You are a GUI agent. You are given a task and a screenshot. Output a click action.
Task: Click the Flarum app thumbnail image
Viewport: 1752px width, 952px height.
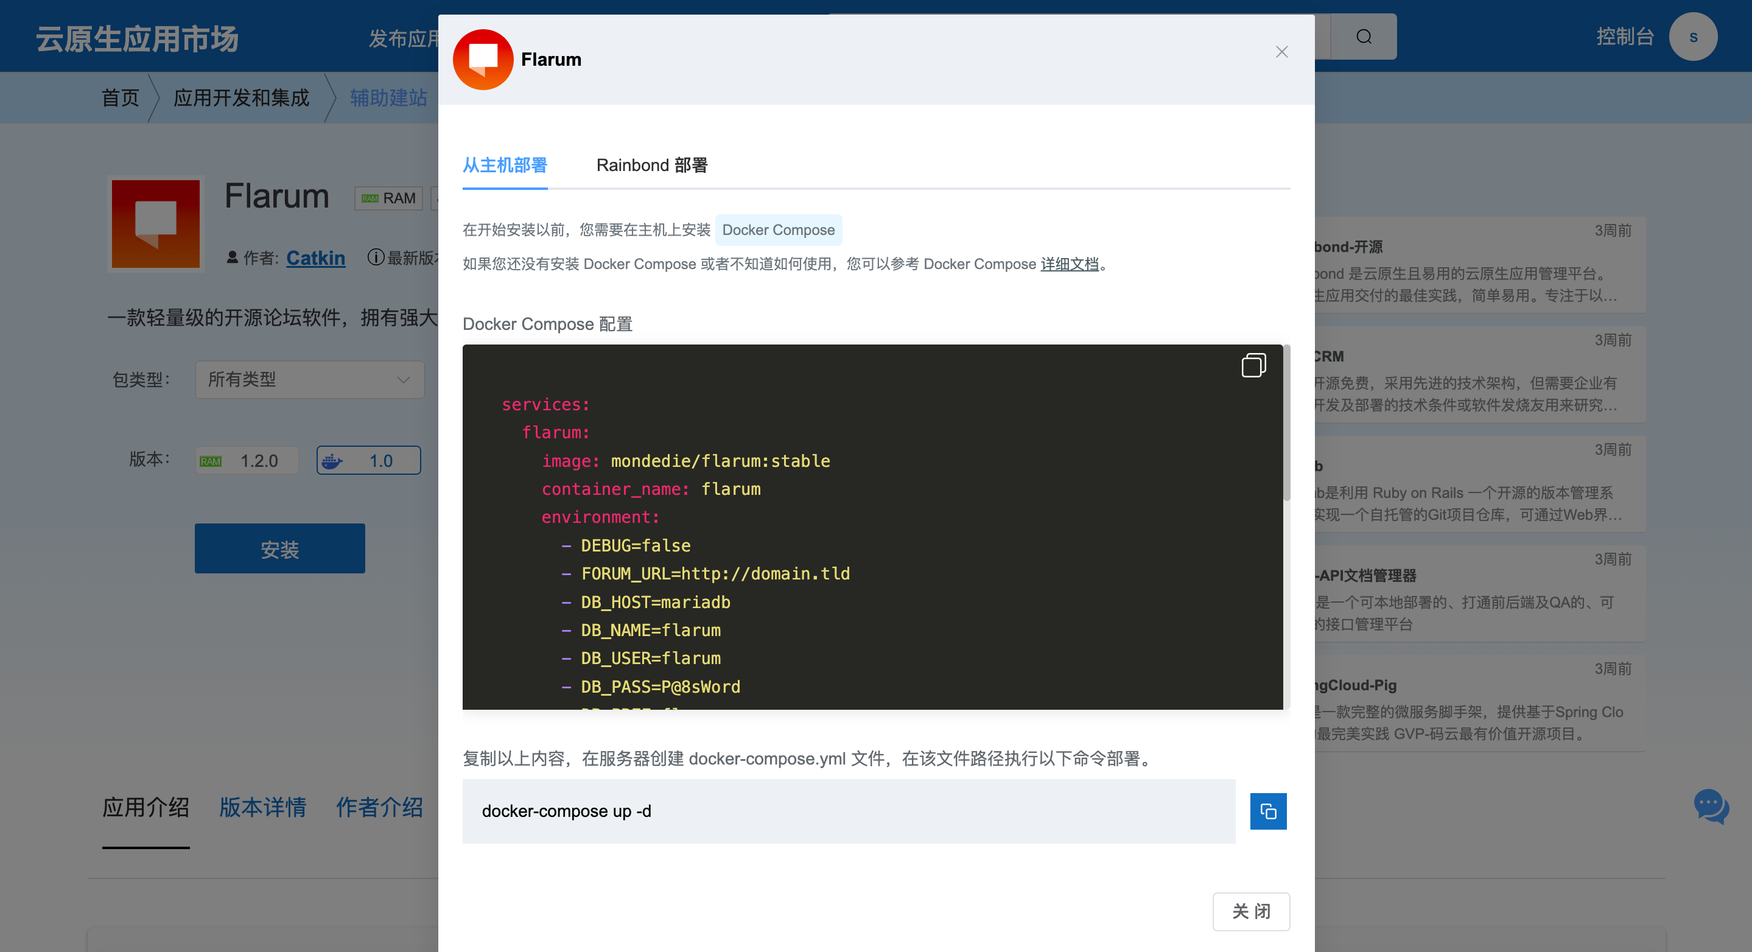(156, 224)
